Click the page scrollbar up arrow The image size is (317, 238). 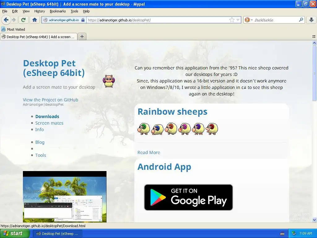click(x=314, y=43)
